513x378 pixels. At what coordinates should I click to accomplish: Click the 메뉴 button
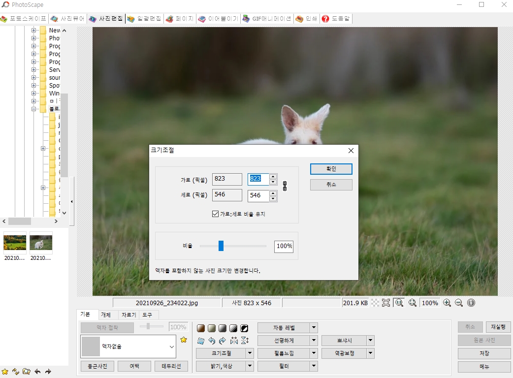pos(484,367)
